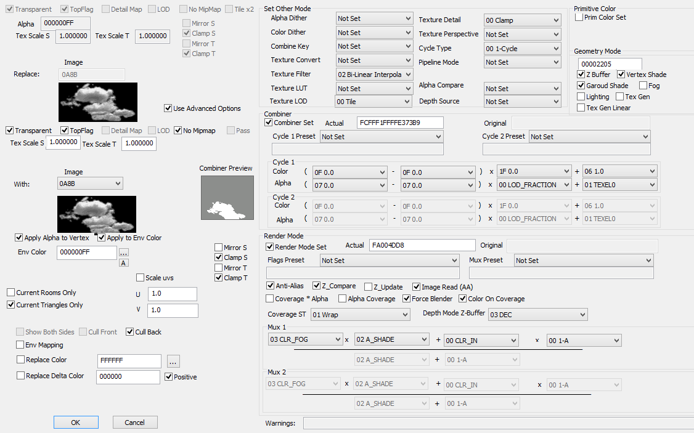Enable Fog geometry mode checkbox
The width and height of the screenshot is (694, 433).
pos(643,86)
